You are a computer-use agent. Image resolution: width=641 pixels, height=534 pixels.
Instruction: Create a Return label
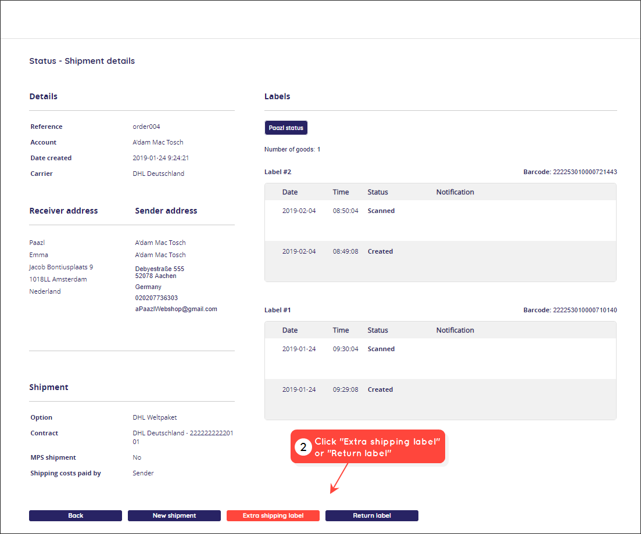coord(371,515)
